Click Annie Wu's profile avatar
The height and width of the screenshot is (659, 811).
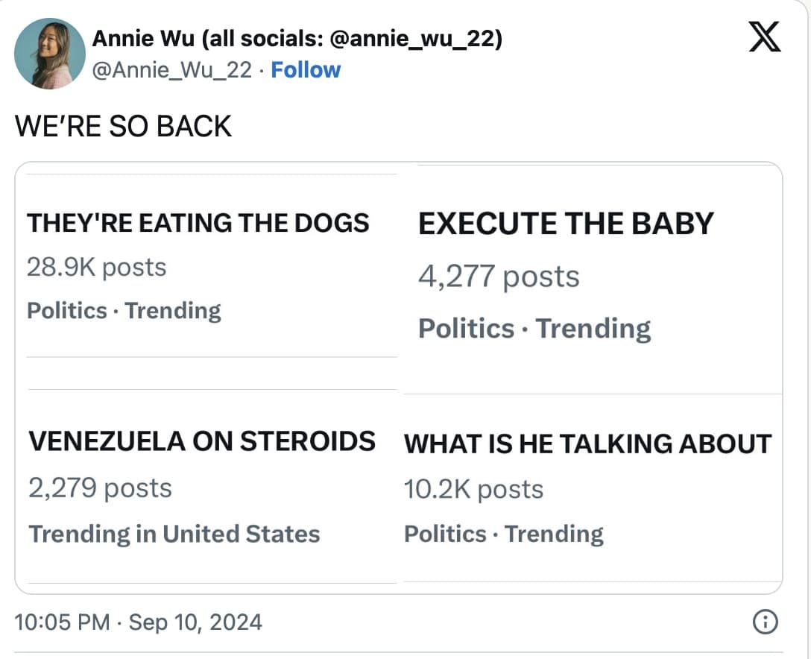pyautogui.click(x=50, y=54)
